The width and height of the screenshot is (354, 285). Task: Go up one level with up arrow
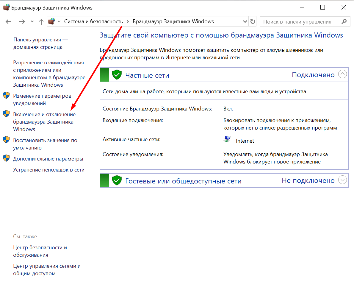click(41, 22)
